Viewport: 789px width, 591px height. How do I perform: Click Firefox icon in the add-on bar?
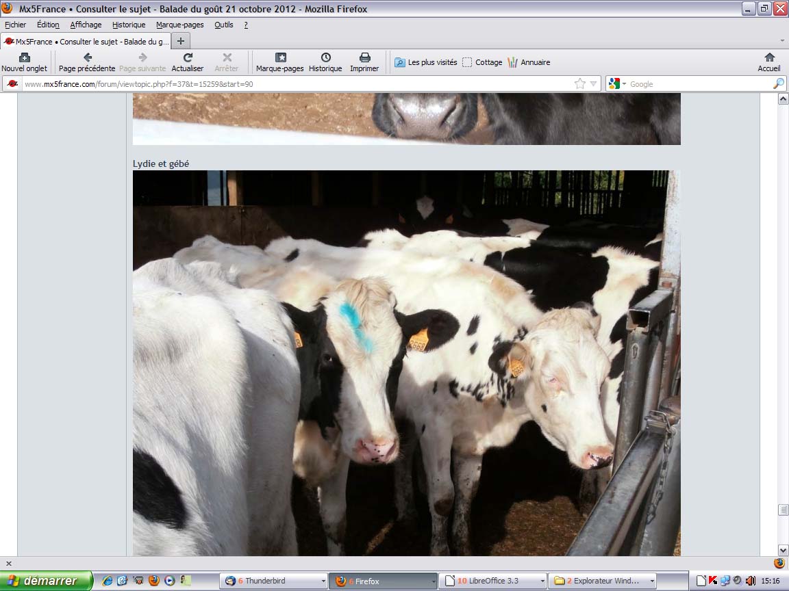[x=779, y=563]
